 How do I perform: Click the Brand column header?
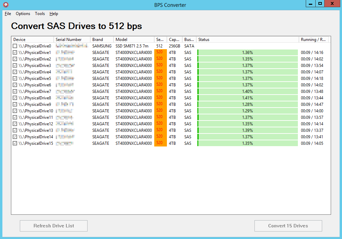101,39
